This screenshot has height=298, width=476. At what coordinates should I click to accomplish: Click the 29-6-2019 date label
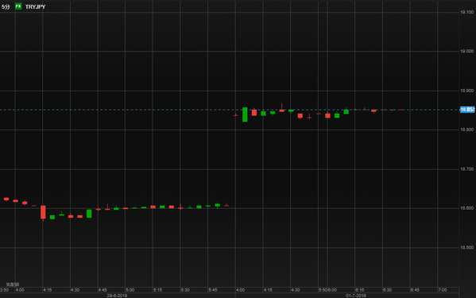point(117,296)
